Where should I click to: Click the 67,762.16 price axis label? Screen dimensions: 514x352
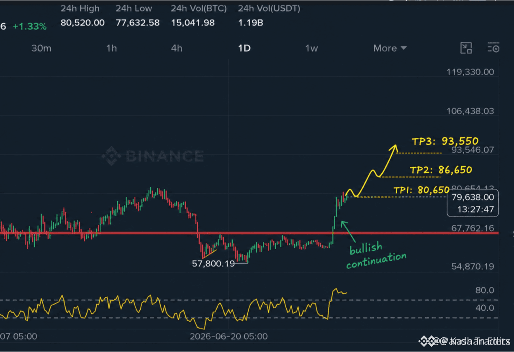473,228
